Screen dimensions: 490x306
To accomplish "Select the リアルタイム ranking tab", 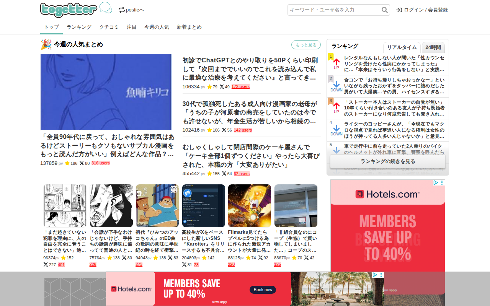I will 402,47.
